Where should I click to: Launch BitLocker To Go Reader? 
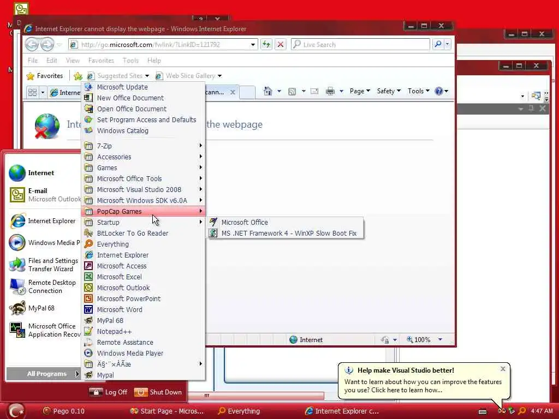click(x=143, y=234)
